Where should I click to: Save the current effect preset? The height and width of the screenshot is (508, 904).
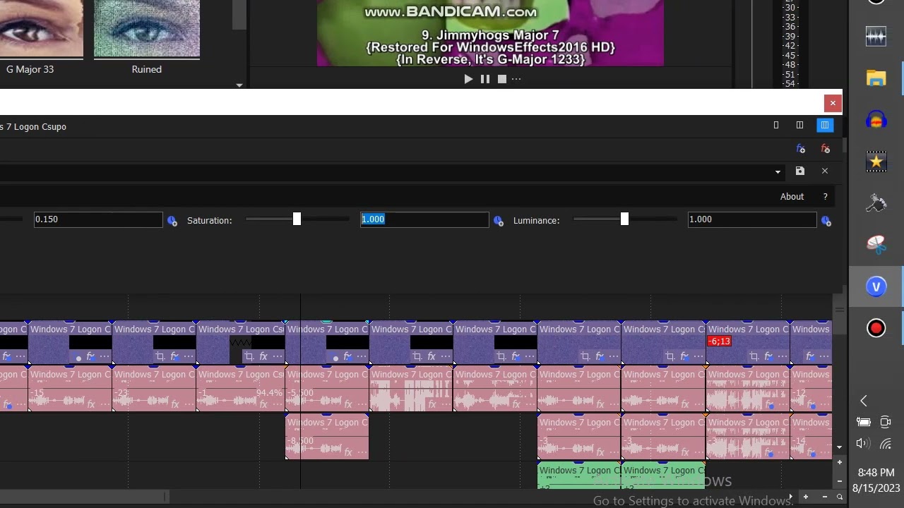pos(799,171)
